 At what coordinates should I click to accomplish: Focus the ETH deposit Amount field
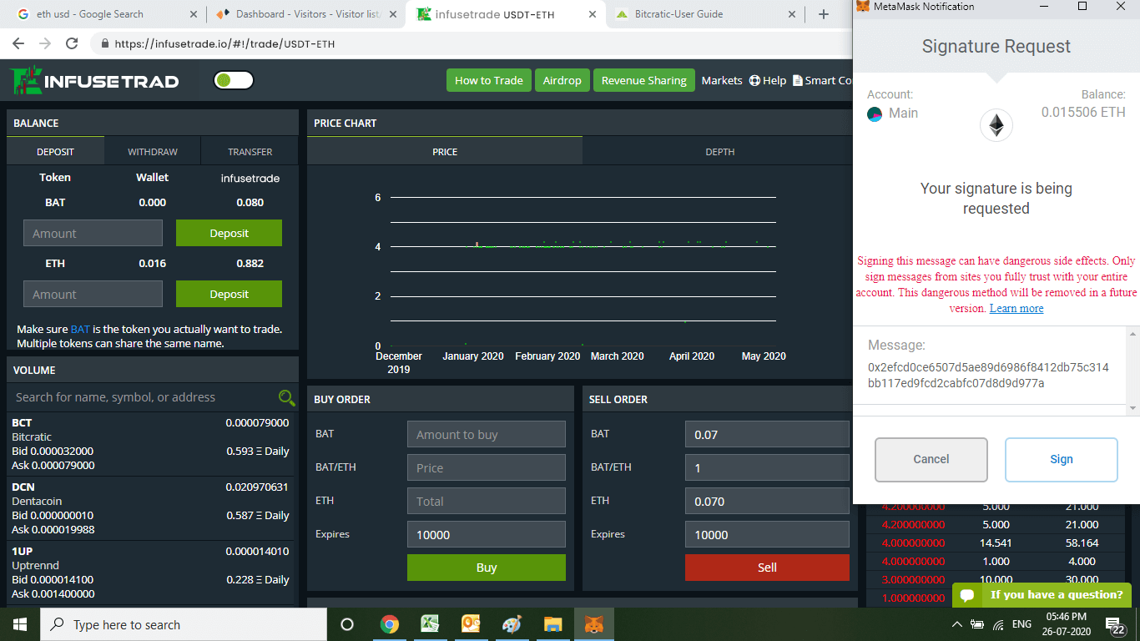coord(93,294)
